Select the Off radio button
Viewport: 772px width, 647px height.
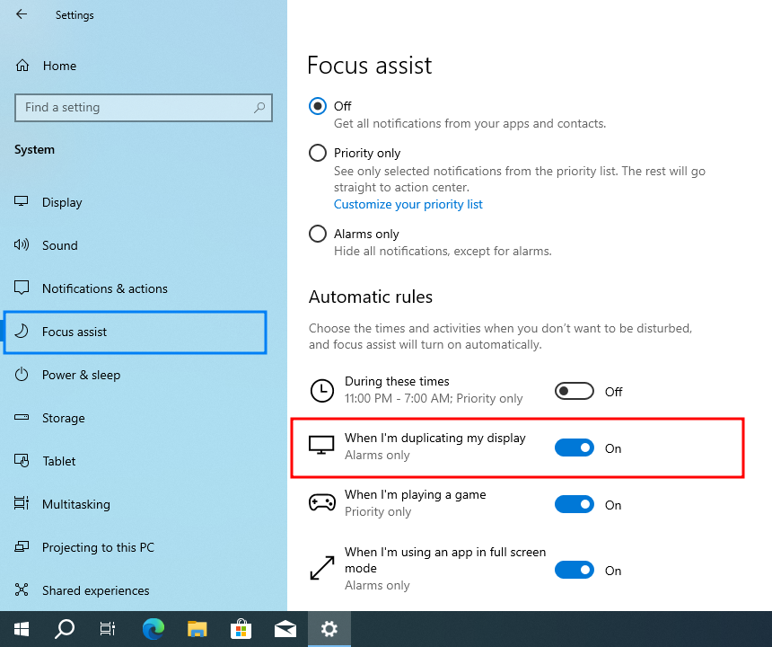[x=318, y=106]
